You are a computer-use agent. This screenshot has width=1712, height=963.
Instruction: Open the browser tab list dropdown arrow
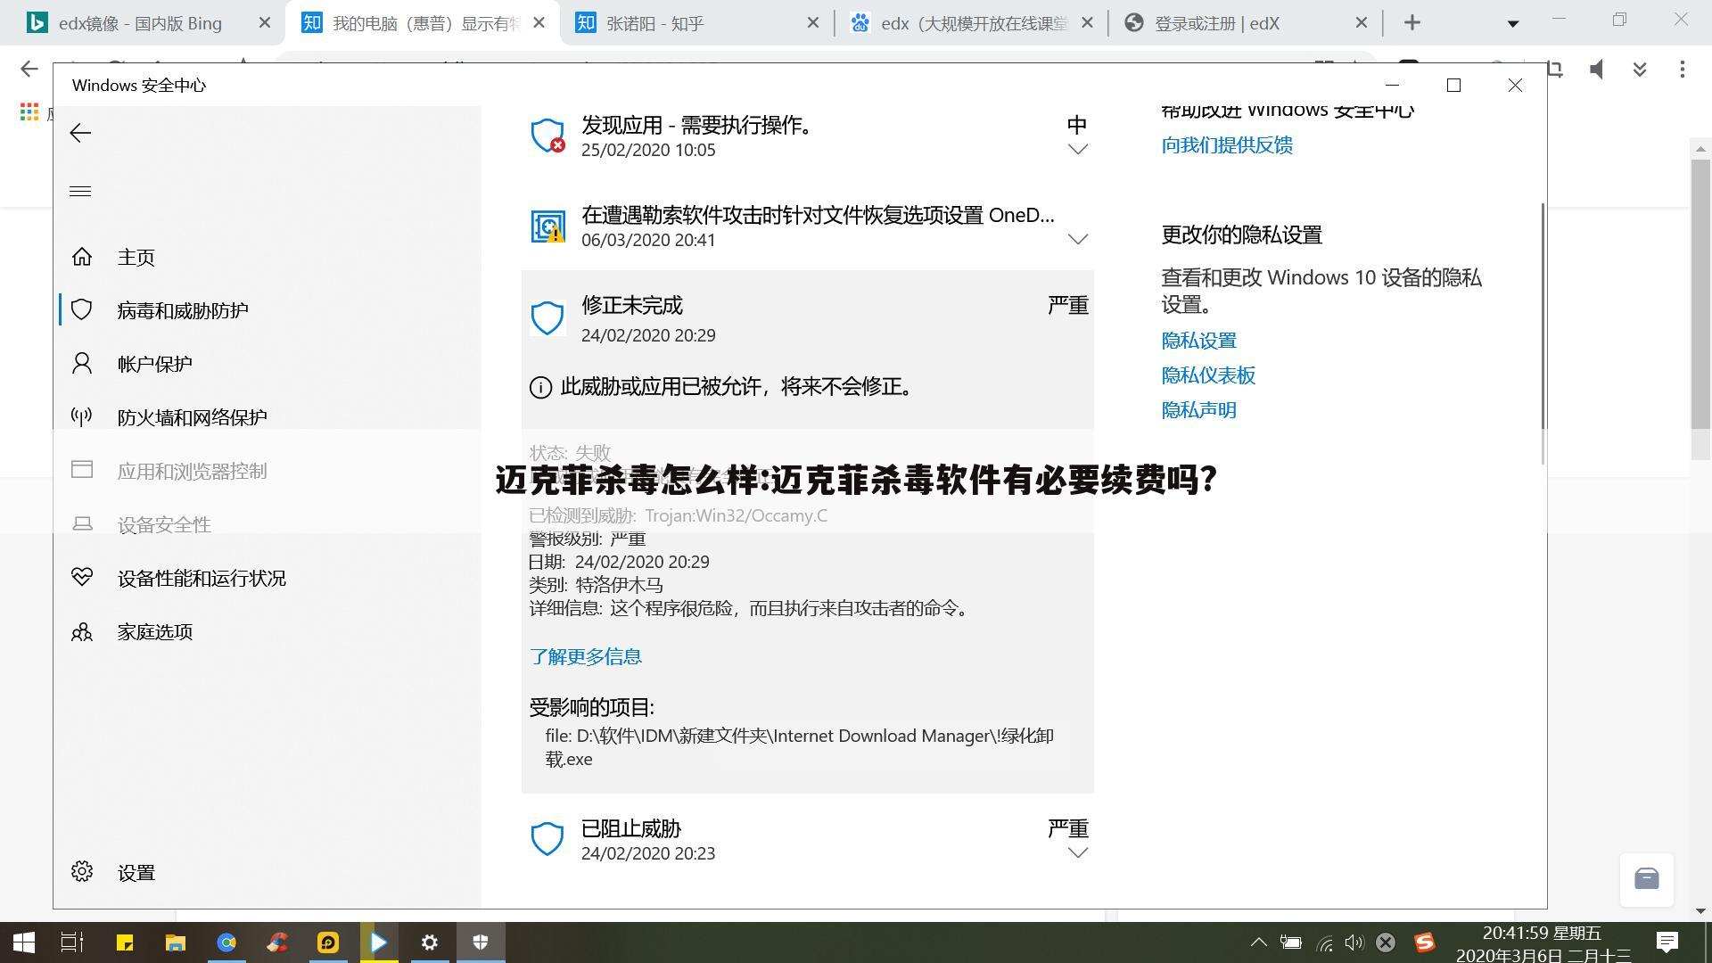tap(1512, 24)
